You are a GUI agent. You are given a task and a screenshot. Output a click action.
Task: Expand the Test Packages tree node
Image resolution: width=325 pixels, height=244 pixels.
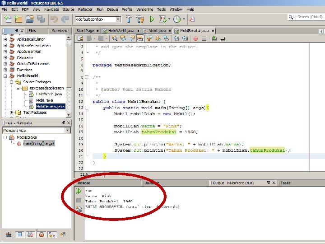pos(12,113)
